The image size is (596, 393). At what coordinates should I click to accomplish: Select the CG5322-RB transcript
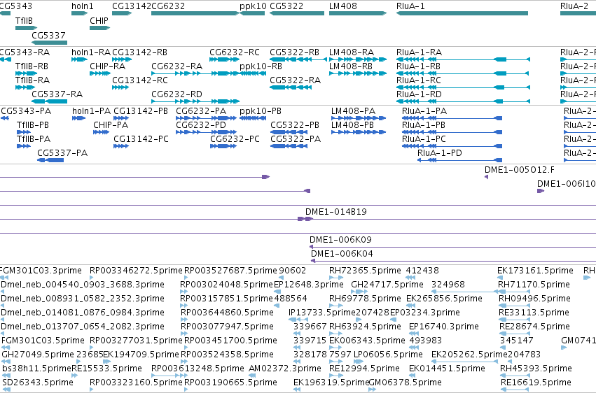[x=298, y=59]
